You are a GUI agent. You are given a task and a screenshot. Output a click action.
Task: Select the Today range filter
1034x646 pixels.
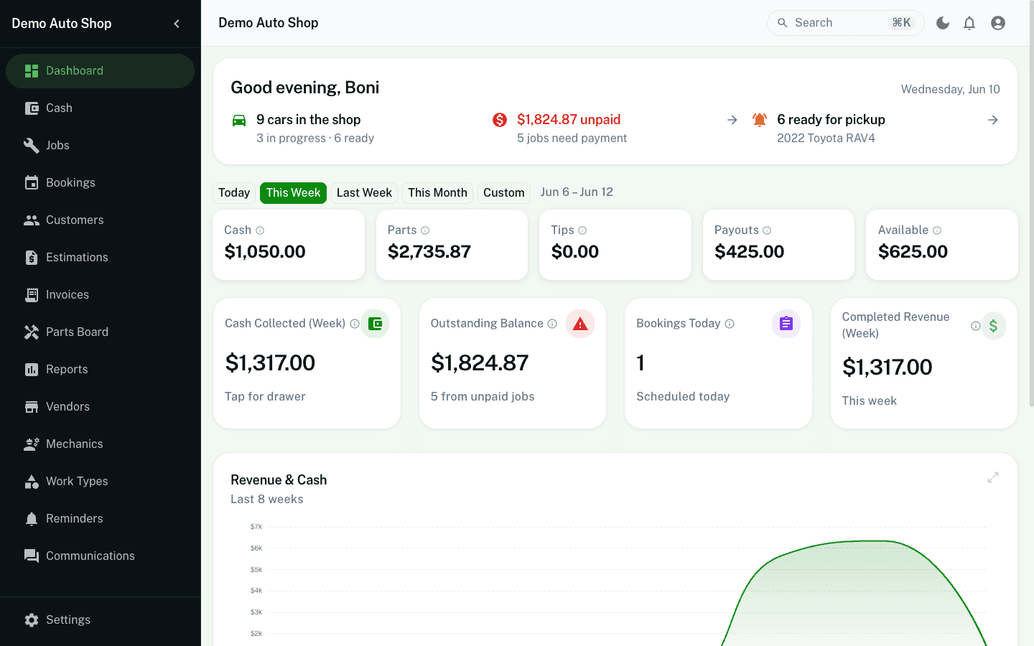tap(234, 193)
